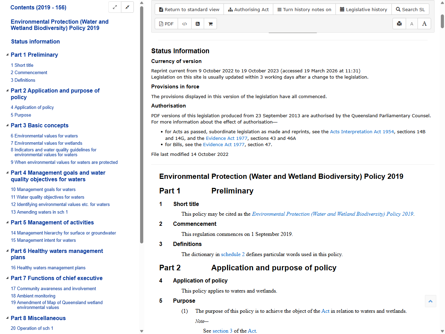The width and height of the screenshot is (445, 334).
Task: Click the main page scrollbar on the right
Action: point(442,21)
